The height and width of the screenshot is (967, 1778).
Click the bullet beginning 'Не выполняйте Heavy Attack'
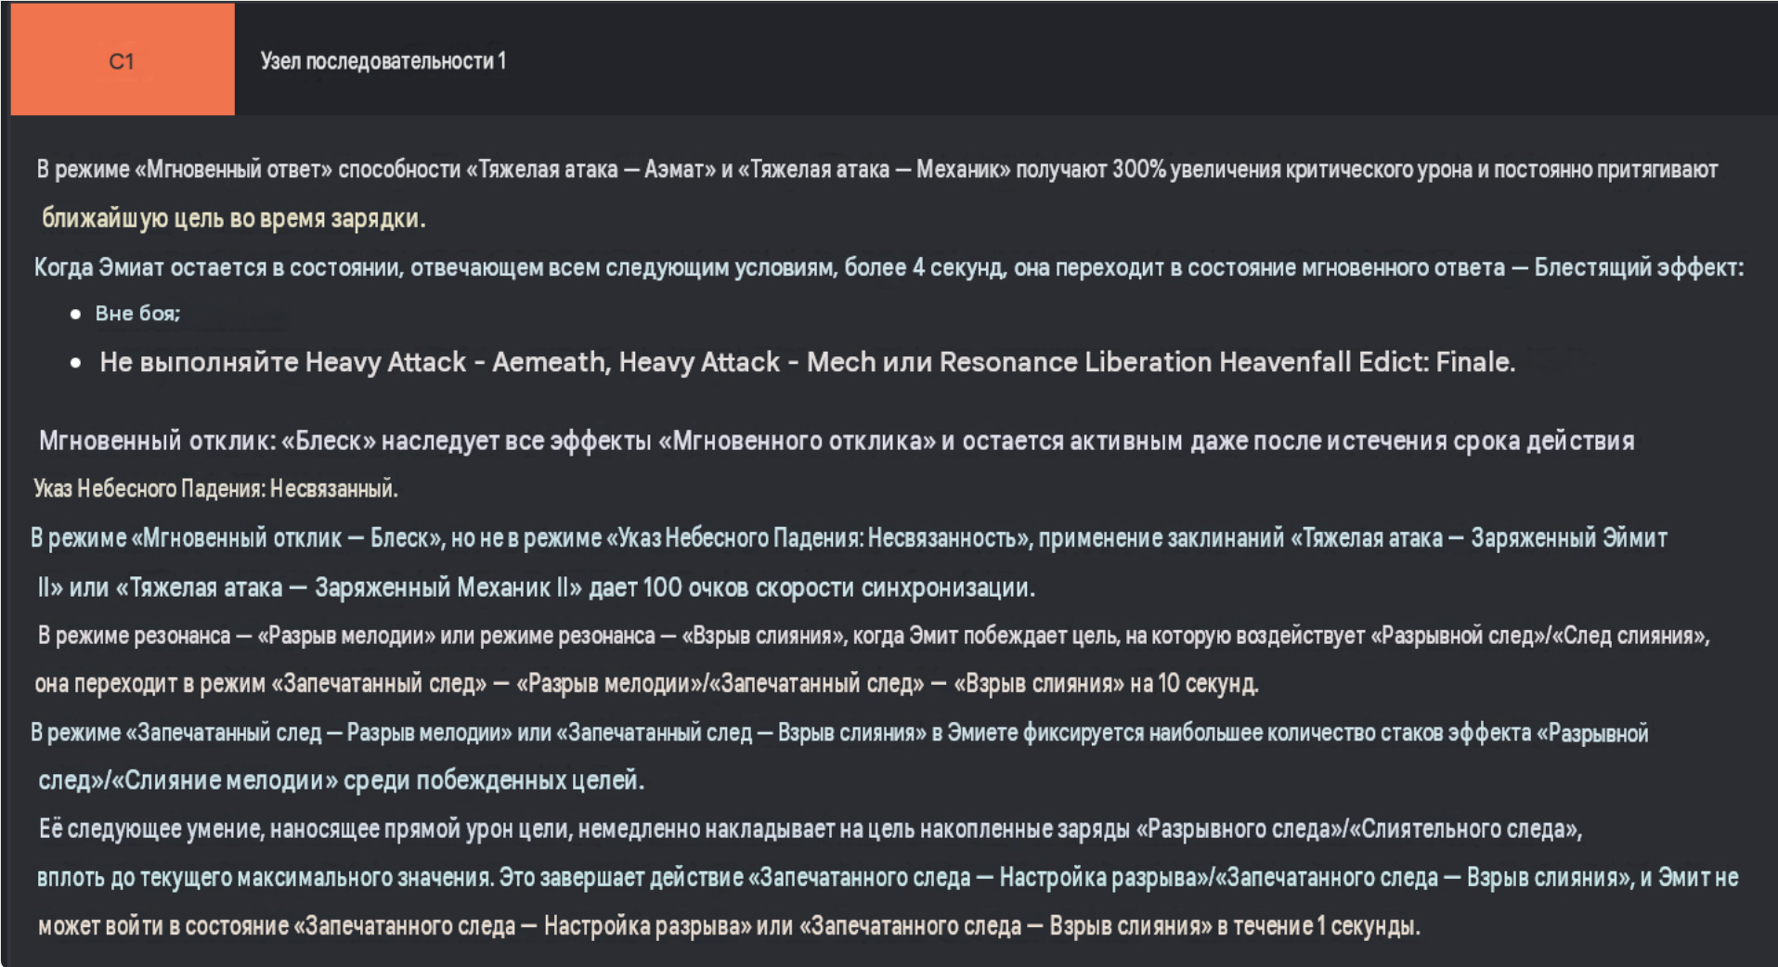pos(807,362)
